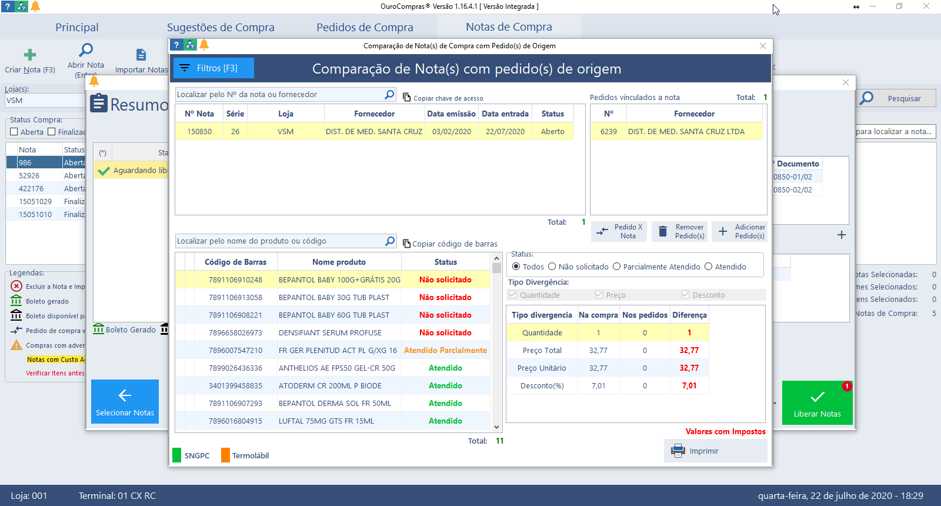Screen dimensions: 941x506
Task: Expand with the plus sign on right panel
Action: click(x=842, y=235)
